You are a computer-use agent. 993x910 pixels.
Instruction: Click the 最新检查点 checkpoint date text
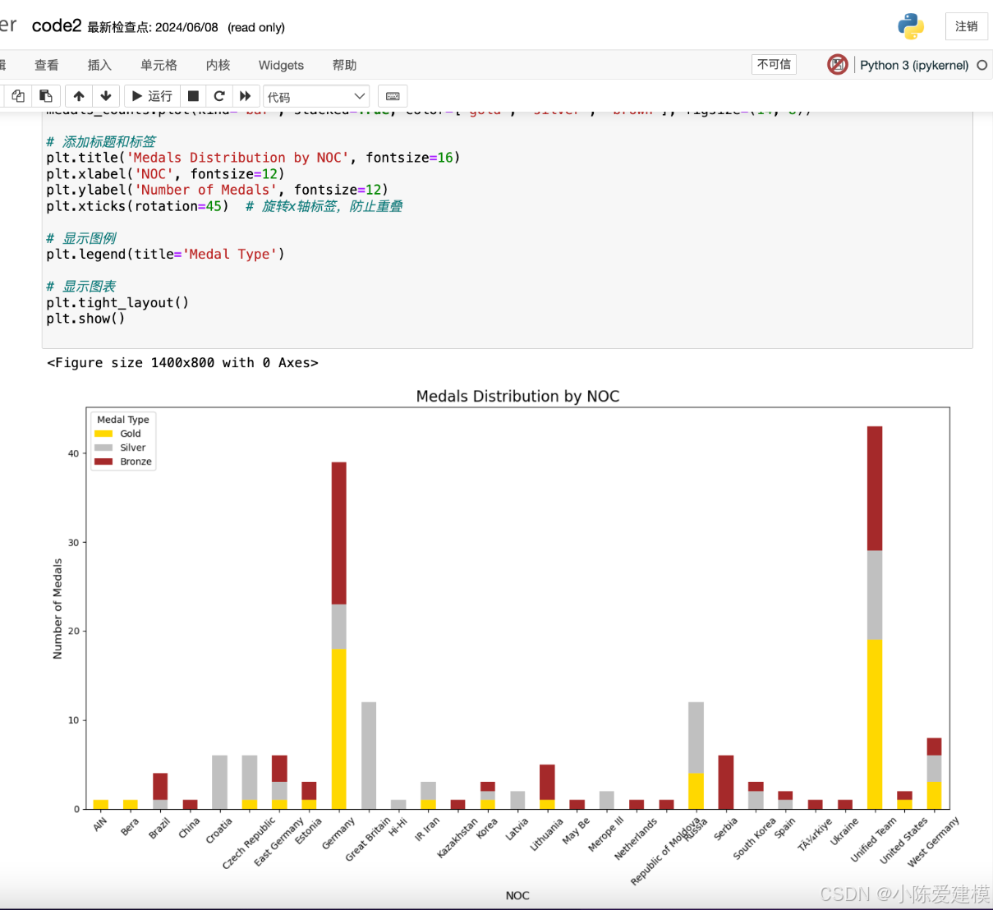click(153, 27)
